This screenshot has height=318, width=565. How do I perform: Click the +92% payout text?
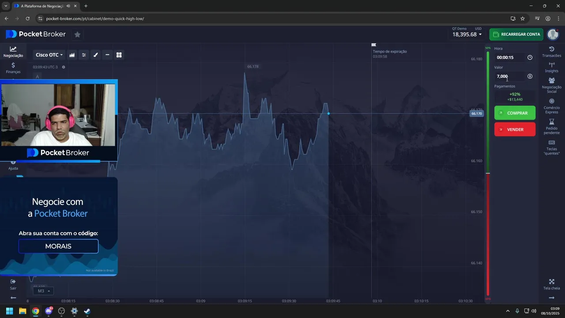pyautogui.click(x=515, y=94)
